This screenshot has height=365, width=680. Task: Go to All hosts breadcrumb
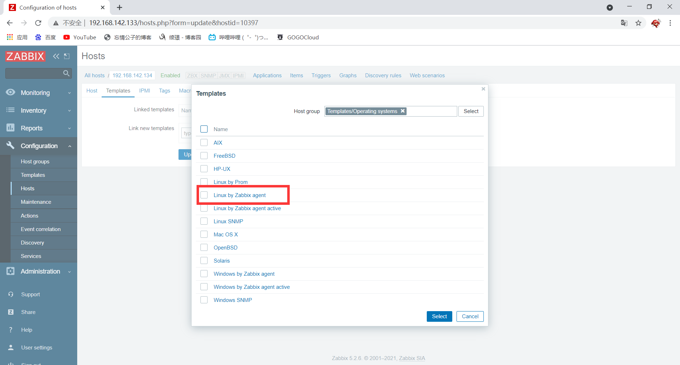pyautogui.click(x=95, y=75)
